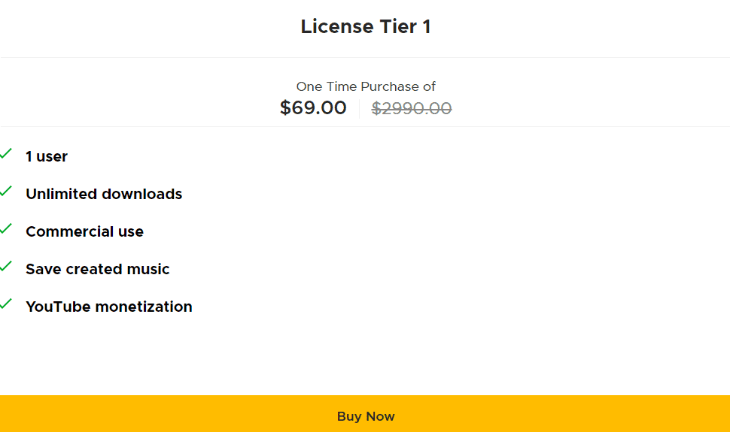Select the Unlimited downloads feature text
The image size is (730, 432).
point(104,195)
